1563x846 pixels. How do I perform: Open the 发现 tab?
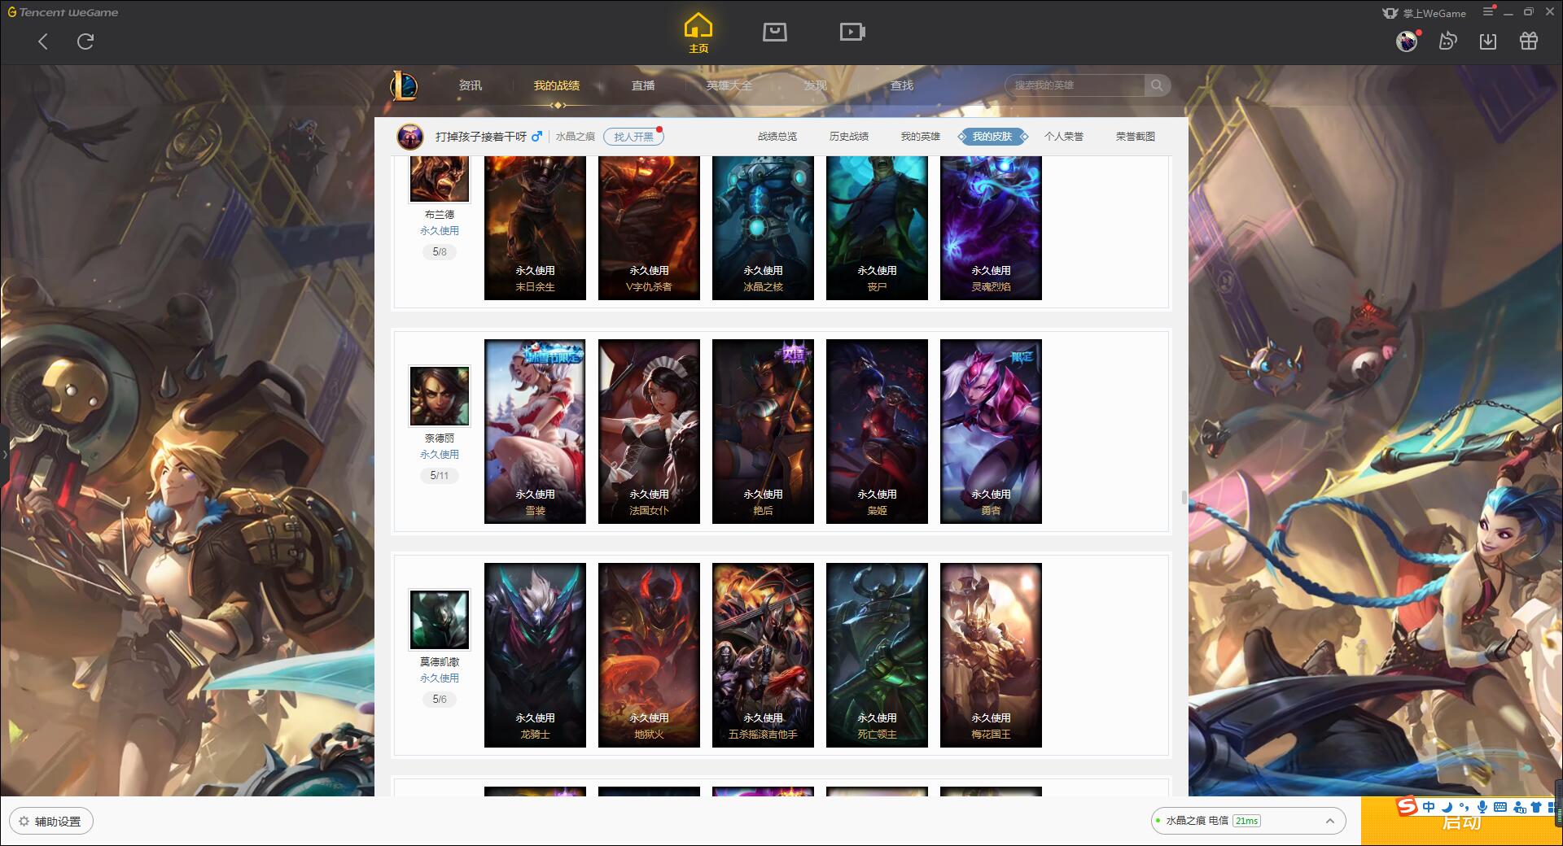816,85
